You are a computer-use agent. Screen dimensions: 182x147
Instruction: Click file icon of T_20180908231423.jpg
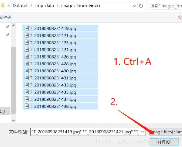coord(27,42)
